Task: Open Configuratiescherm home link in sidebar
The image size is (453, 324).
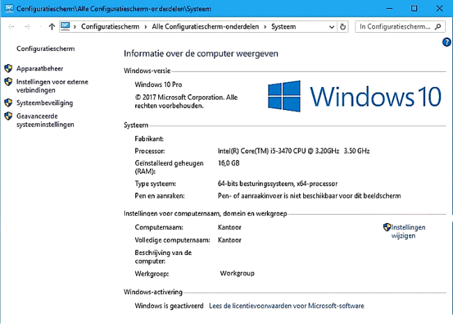Action: pos(45,49)
